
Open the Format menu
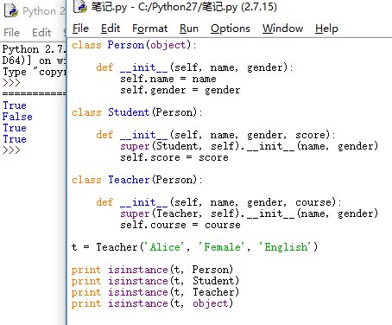[x=149, y=29]
